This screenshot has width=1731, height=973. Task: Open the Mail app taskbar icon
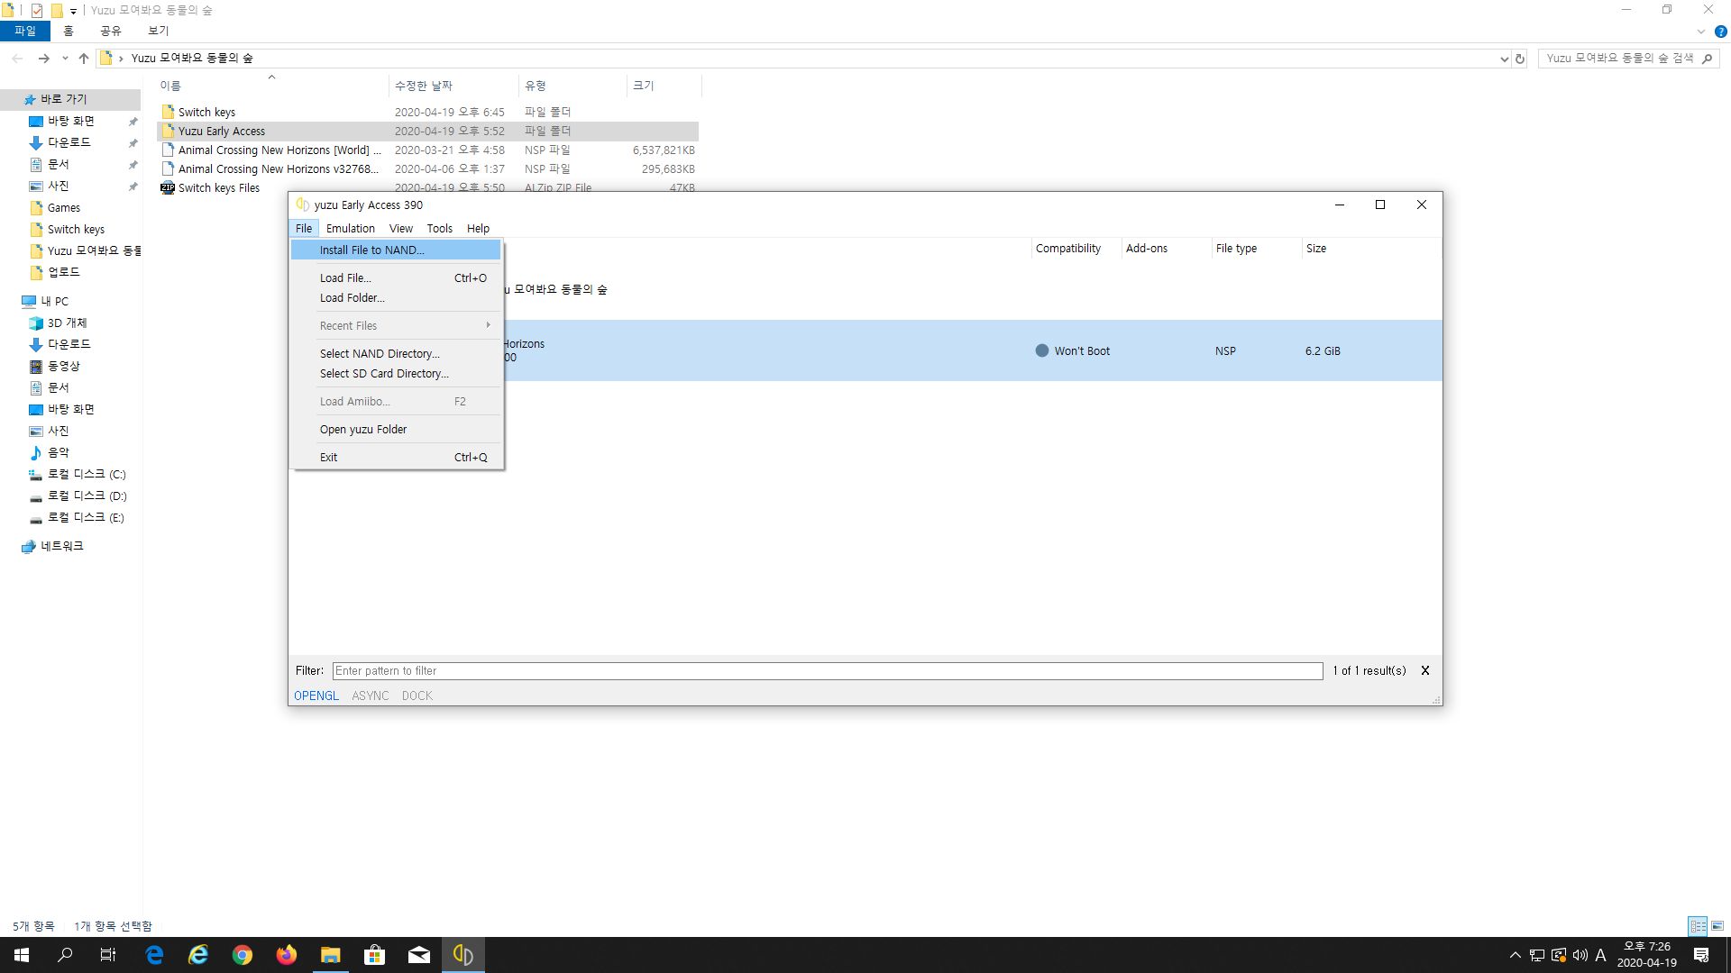418,955
